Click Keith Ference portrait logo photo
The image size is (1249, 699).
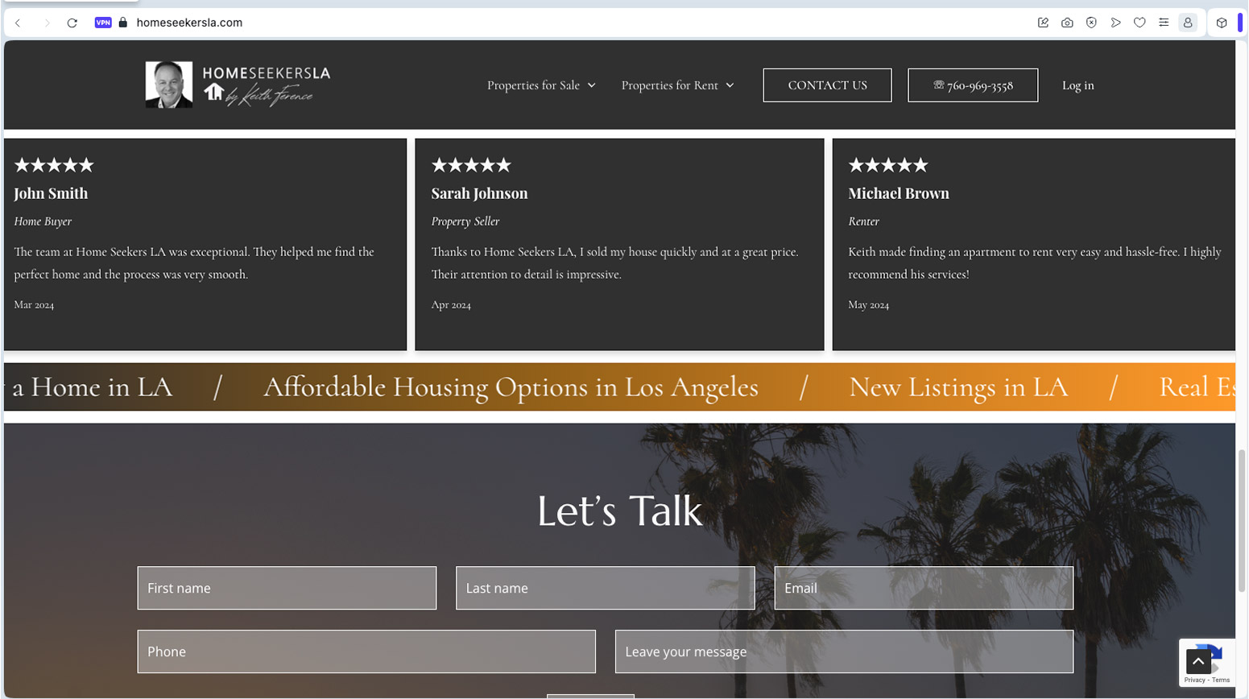pos(169,85)
